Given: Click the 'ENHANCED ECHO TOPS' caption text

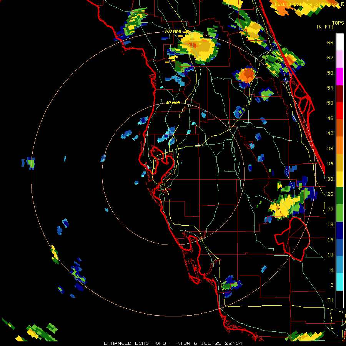Looking at the screenshot, I should (135, 343).
